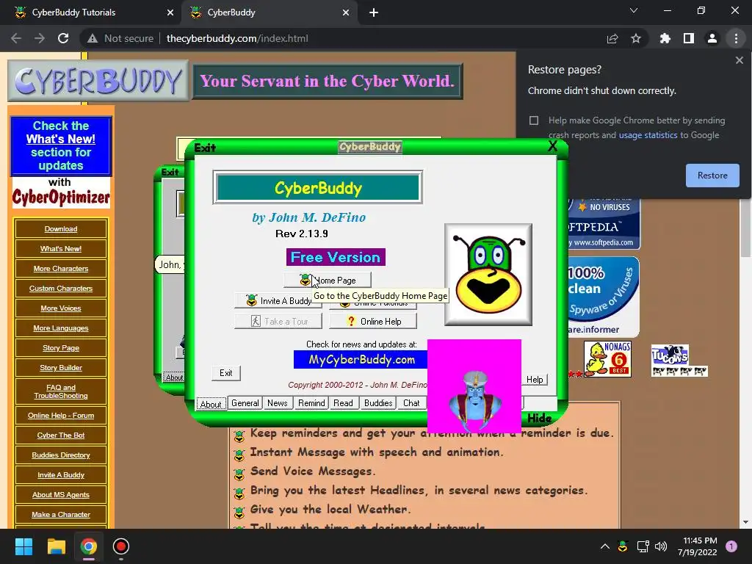Dismiss the Restore pages popup
Viewport: 752px width, 564px height.
pos(739,60)
